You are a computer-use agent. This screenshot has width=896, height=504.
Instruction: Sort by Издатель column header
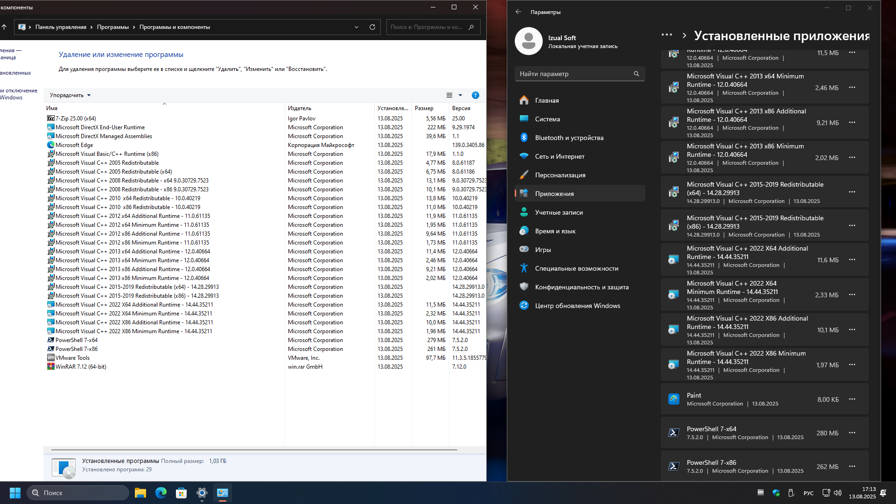point(329,108)
